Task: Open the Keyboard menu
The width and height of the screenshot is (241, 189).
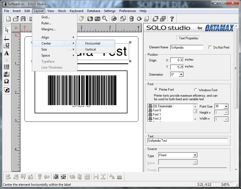Action: (x=77, y=11)
